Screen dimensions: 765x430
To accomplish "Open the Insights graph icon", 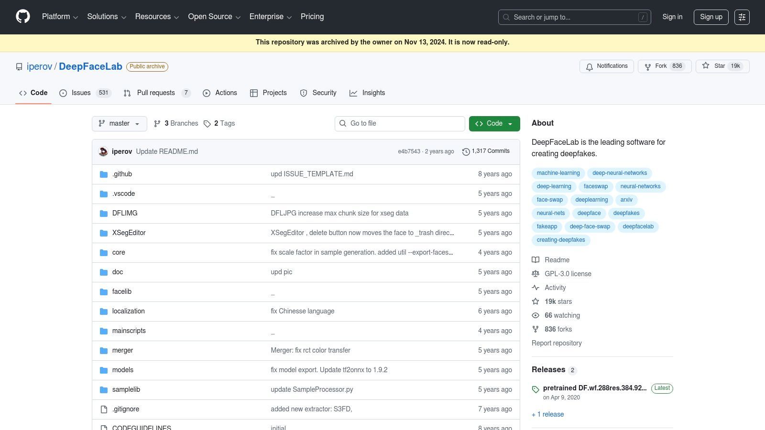I will pos(354,93).
